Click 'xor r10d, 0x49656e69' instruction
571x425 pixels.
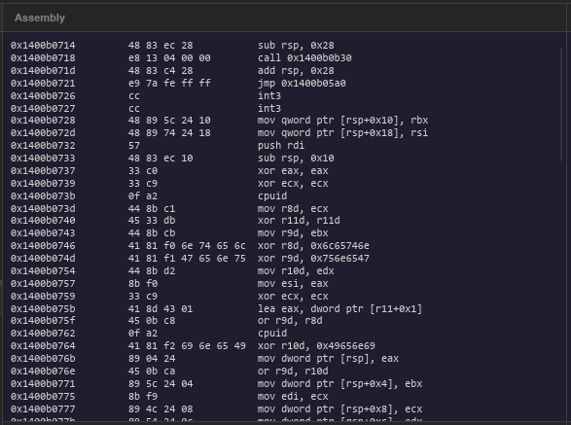click(x=316, y=346)
